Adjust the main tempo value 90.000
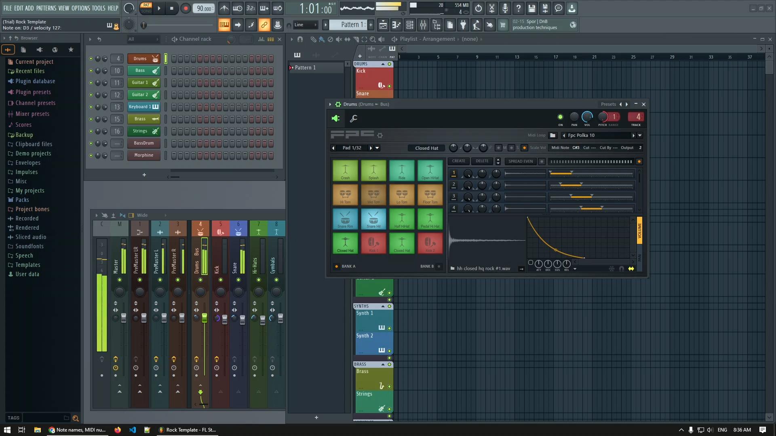776x436 pixels. coord(204,8)
